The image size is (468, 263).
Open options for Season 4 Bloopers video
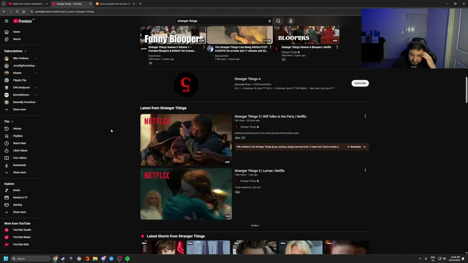click(337, 47)
